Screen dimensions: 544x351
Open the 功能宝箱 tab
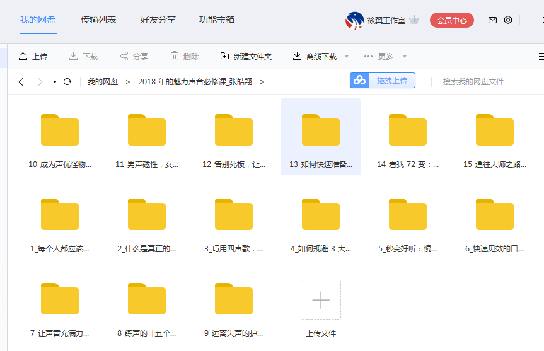217,20
